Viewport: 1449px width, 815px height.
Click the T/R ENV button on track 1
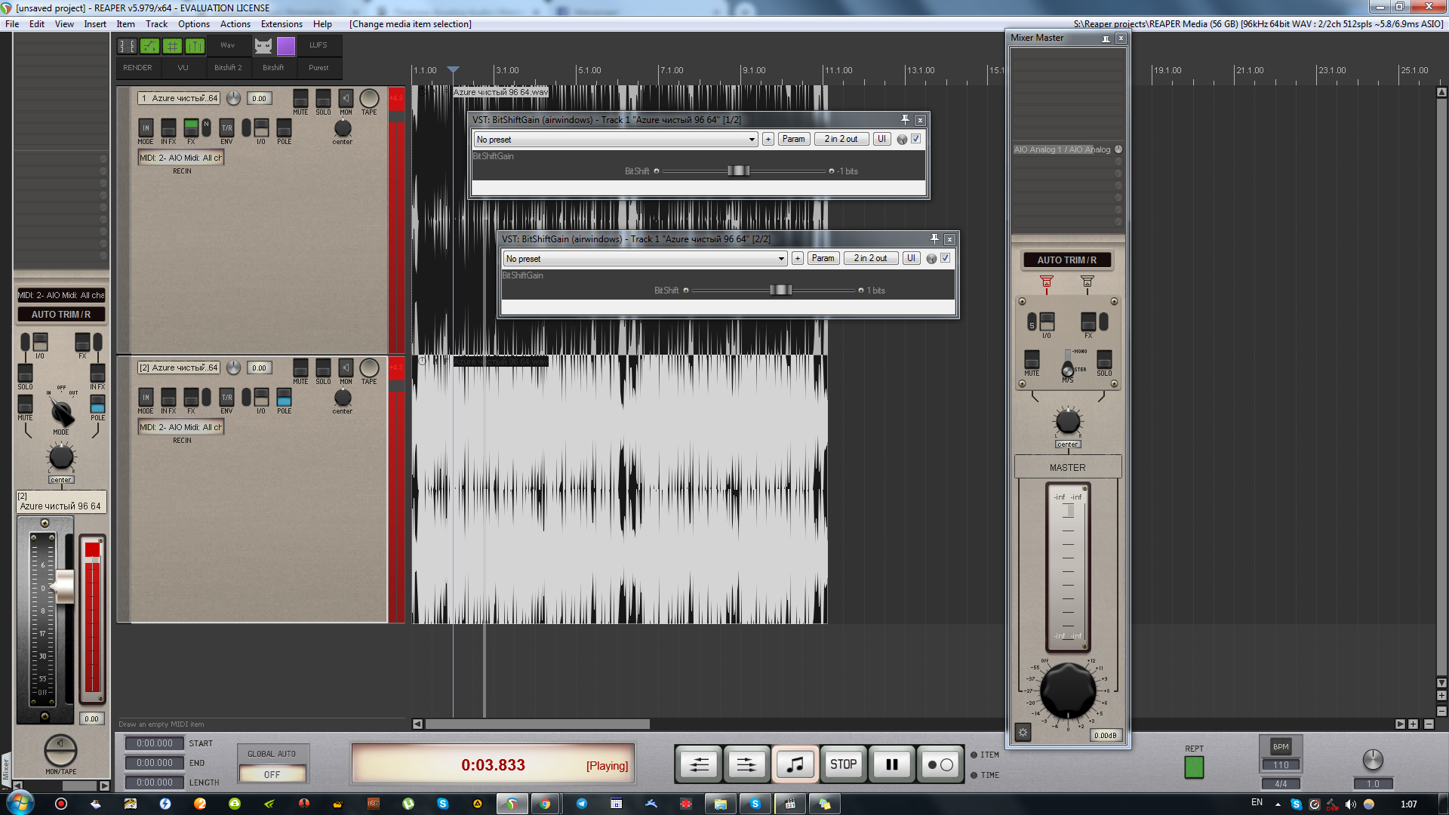point(226,128)
